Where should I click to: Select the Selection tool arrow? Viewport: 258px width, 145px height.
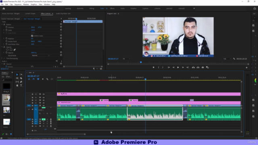[x=17, y=75]
